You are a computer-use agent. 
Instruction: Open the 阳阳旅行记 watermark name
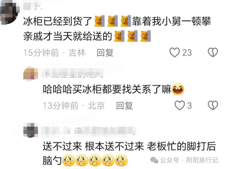click(202, 160)
